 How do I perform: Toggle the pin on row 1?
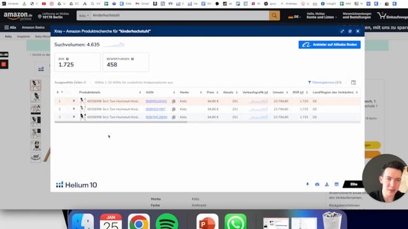coord(74,101)
